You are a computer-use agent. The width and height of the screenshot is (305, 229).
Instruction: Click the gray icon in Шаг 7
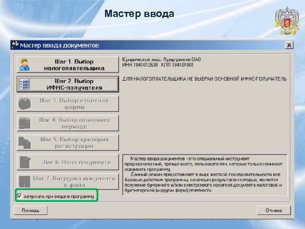[25, 182]
